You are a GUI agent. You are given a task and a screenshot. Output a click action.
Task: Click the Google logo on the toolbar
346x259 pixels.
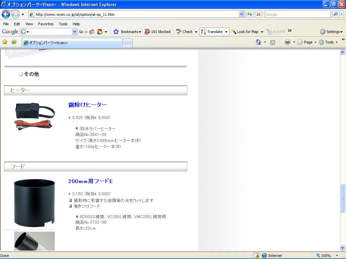click(10, 32)
